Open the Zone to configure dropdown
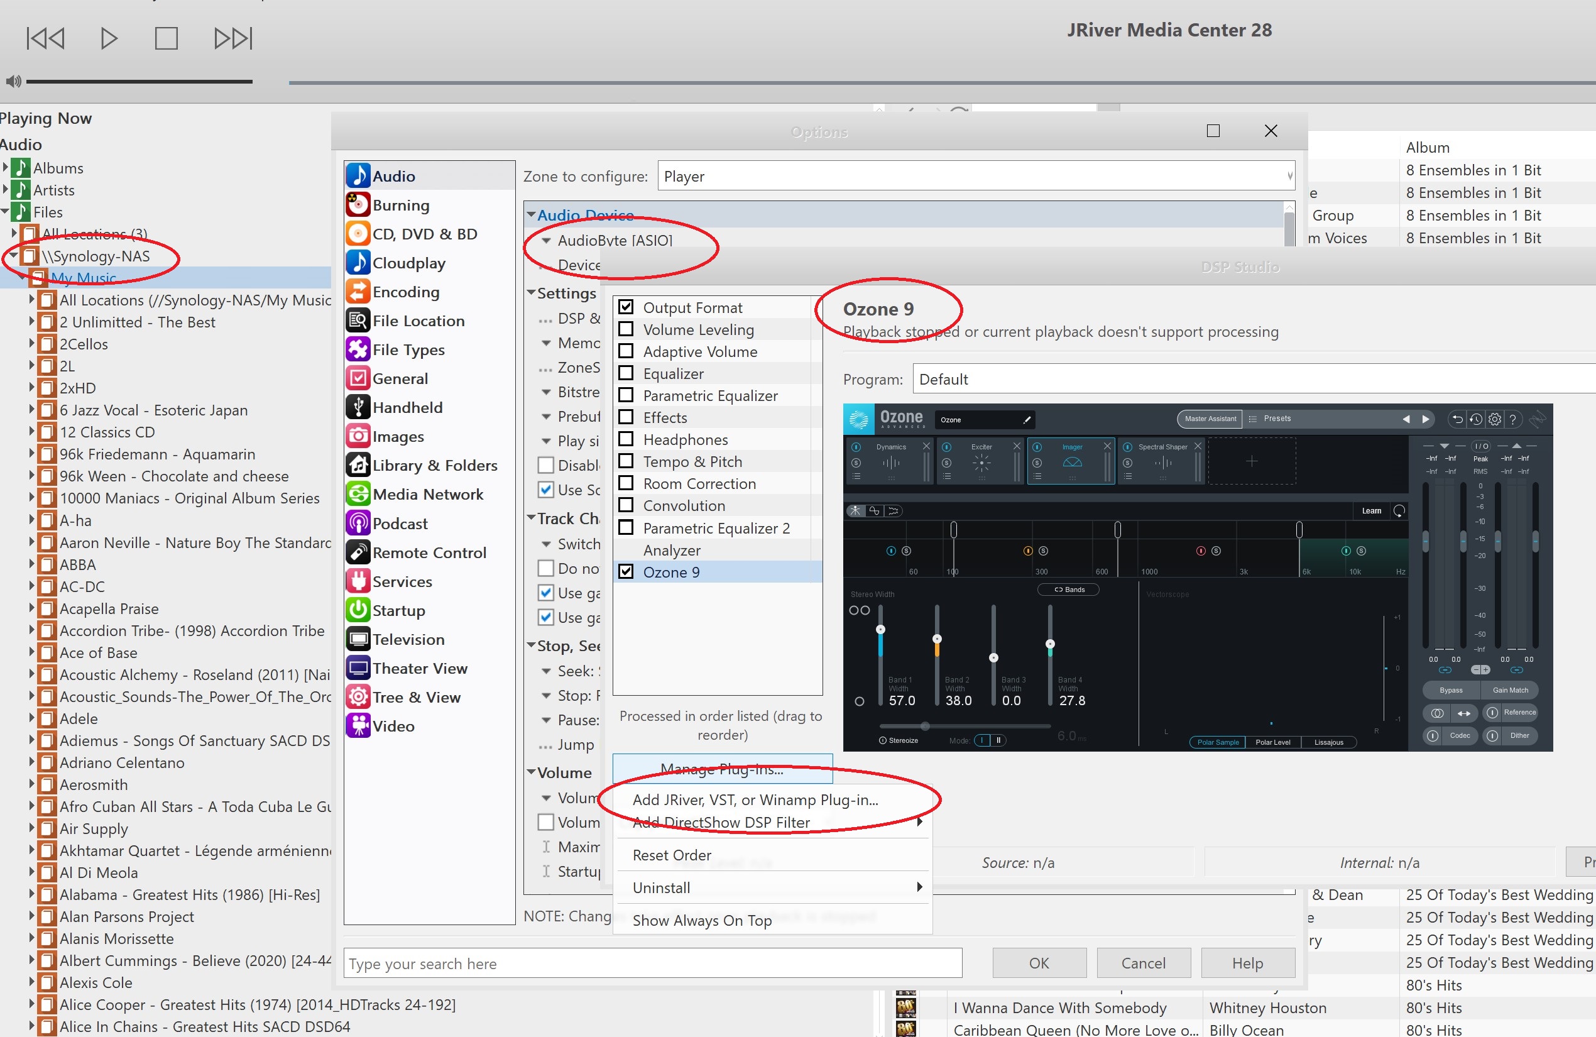The image size is (1596, 1037). 1288,176
